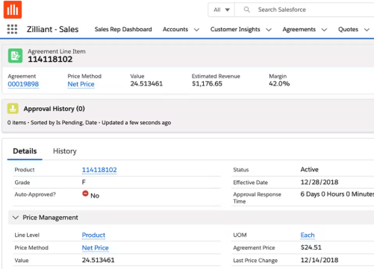This screenshot has width=374, height=269.
Task: Expand the Agreements menu chevron
Action: tap(324, 30)
